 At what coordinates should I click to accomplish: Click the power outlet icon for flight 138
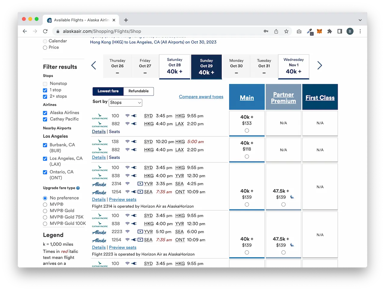pos(134,142)
